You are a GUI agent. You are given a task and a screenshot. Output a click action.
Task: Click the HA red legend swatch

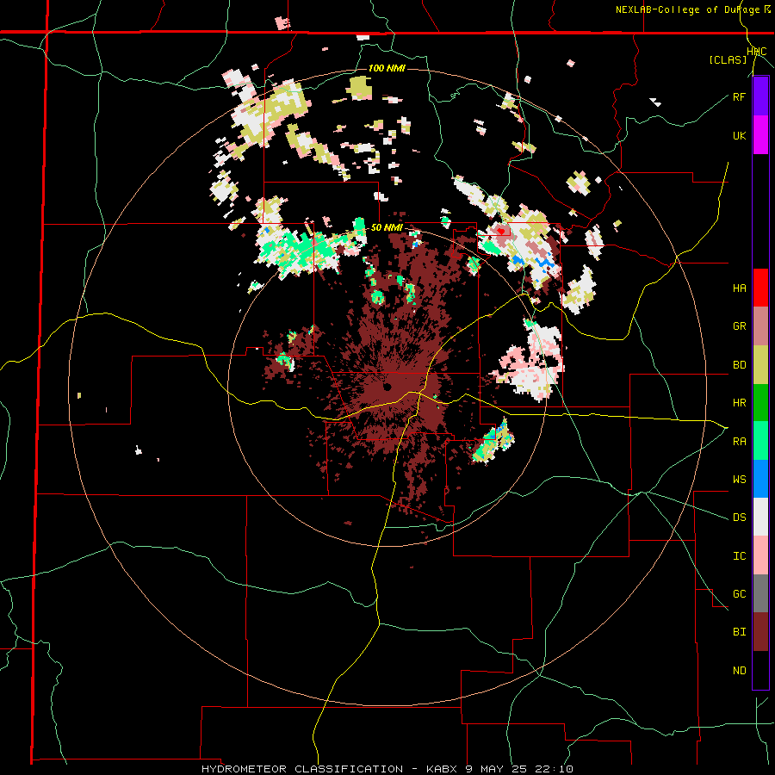[x=760, y=288]
